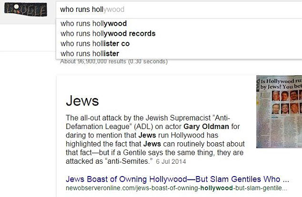
Task: Select the first suggestion "who runs hollywood"
Action: coord(94,23)
